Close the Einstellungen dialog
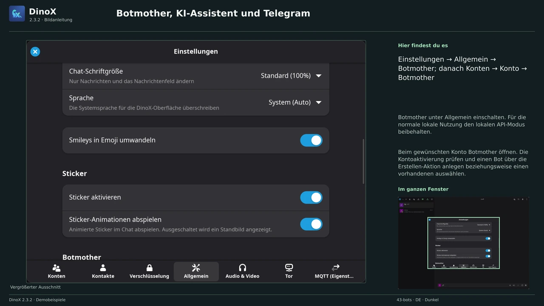The width and height of the screenshot is (544, 306). pos(35,52)
